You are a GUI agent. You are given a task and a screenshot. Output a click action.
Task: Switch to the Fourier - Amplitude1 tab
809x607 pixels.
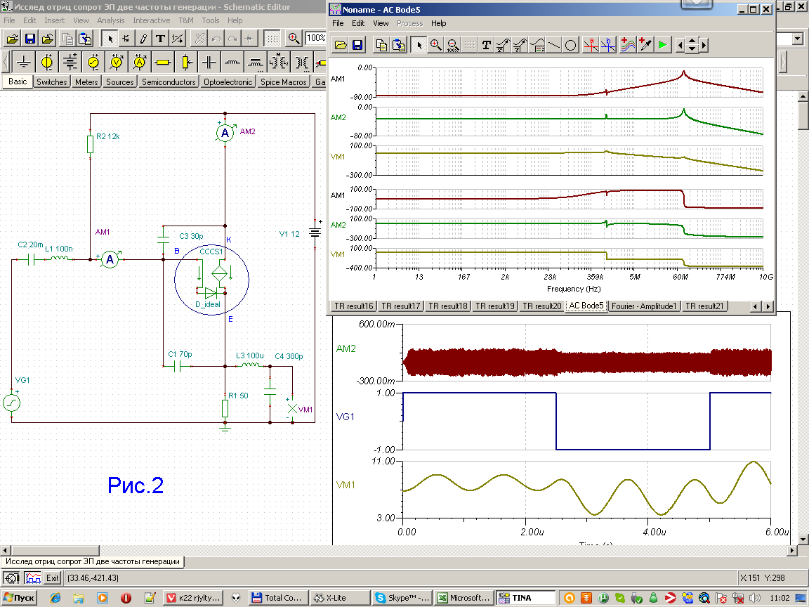click(x=644, y=306)
